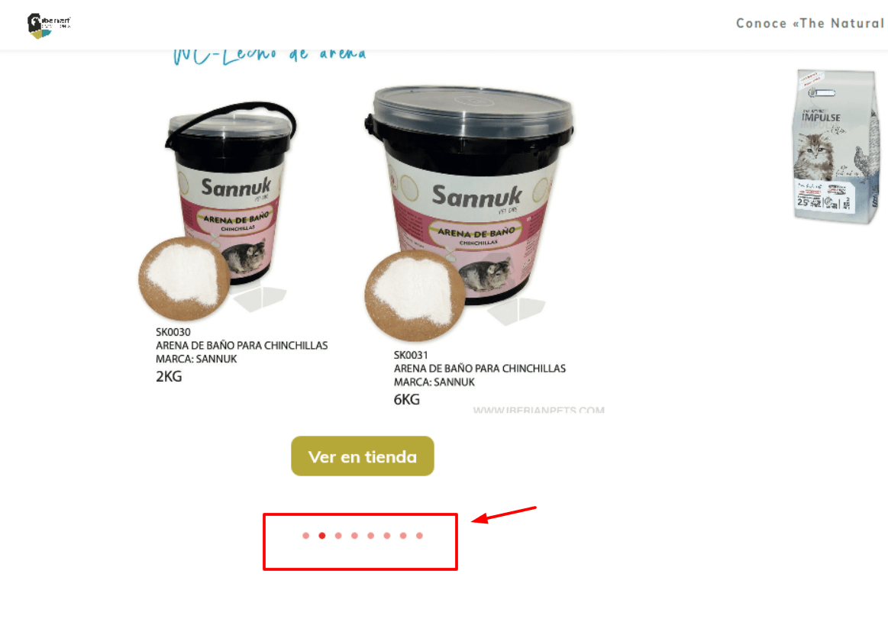This screenshot has width=888, height=622.
Task: Go to the fourth carousel slide dot
Action: [354, 536]
